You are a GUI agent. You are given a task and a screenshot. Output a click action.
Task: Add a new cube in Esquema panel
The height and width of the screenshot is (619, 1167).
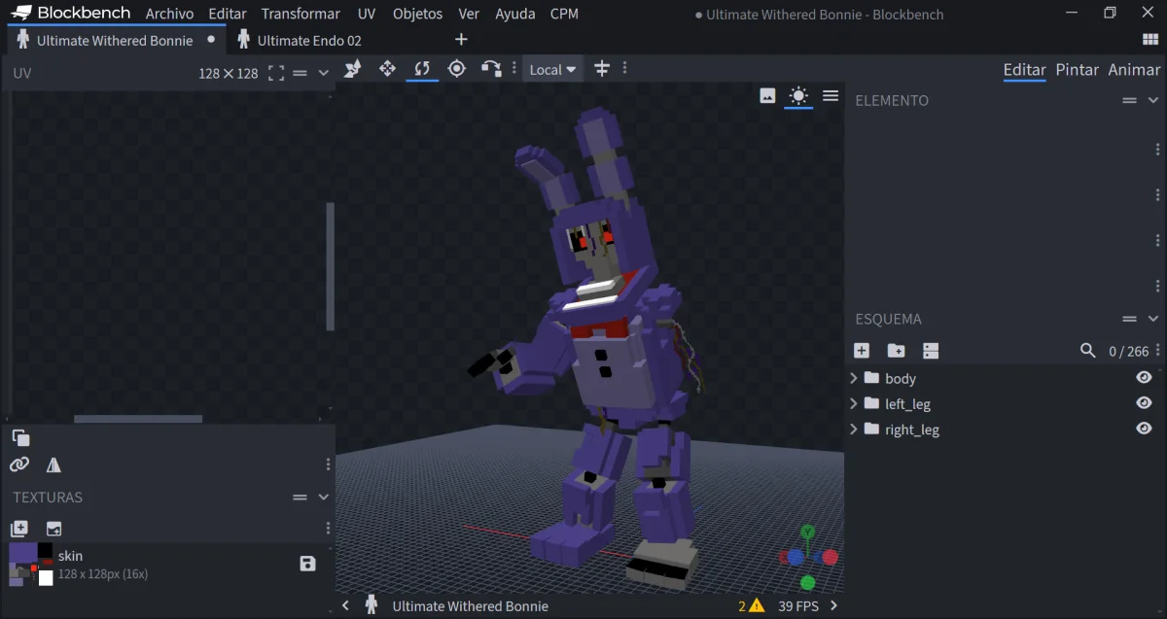pos(862,351)
